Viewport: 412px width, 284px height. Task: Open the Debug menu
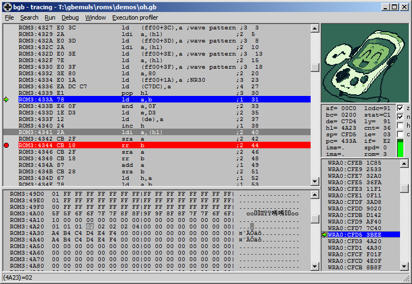(x=70, y=17)
